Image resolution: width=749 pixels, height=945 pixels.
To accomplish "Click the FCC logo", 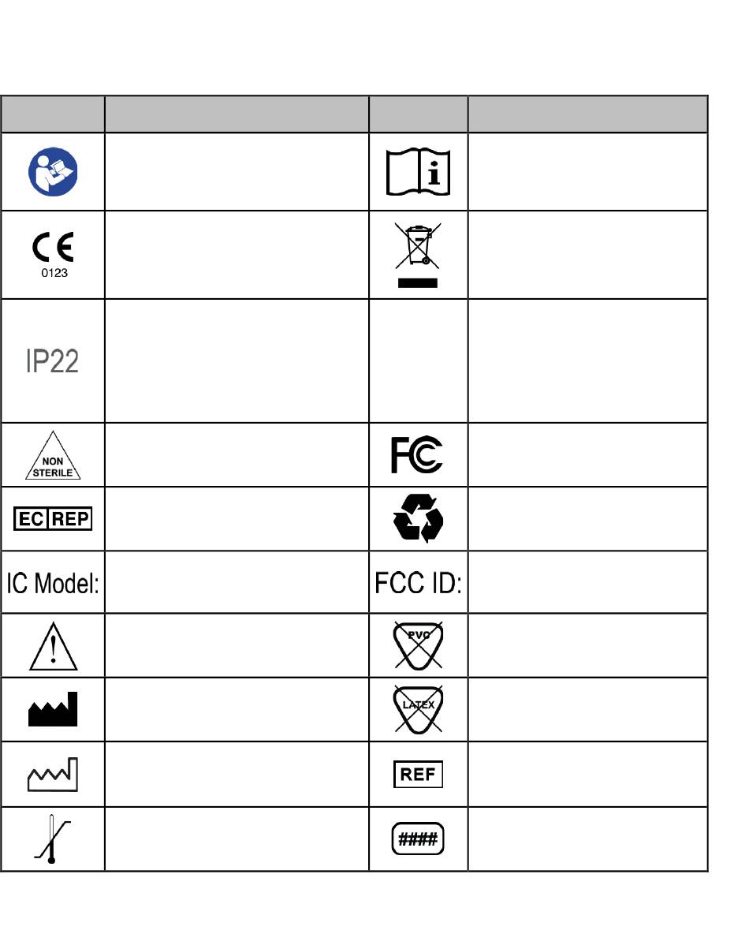I will 417,454.
